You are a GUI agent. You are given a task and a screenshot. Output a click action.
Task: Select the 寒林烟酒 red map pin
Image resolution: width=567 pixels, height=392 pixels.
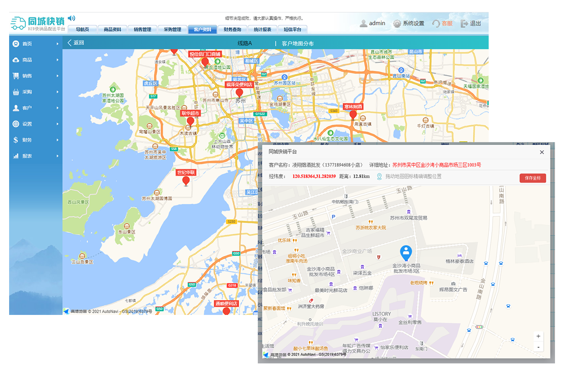tap(353, 115)
